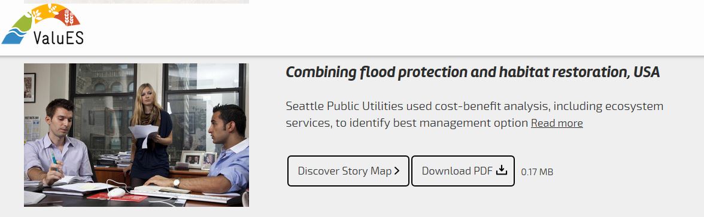The image size is (704, 217).
Task: Click the download arrow icon beside Download PDF
Action: pos(502,171)
